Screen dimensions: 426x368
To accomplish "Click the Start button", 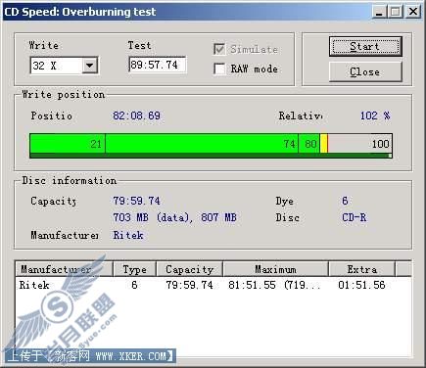I will tap(365, 47).
